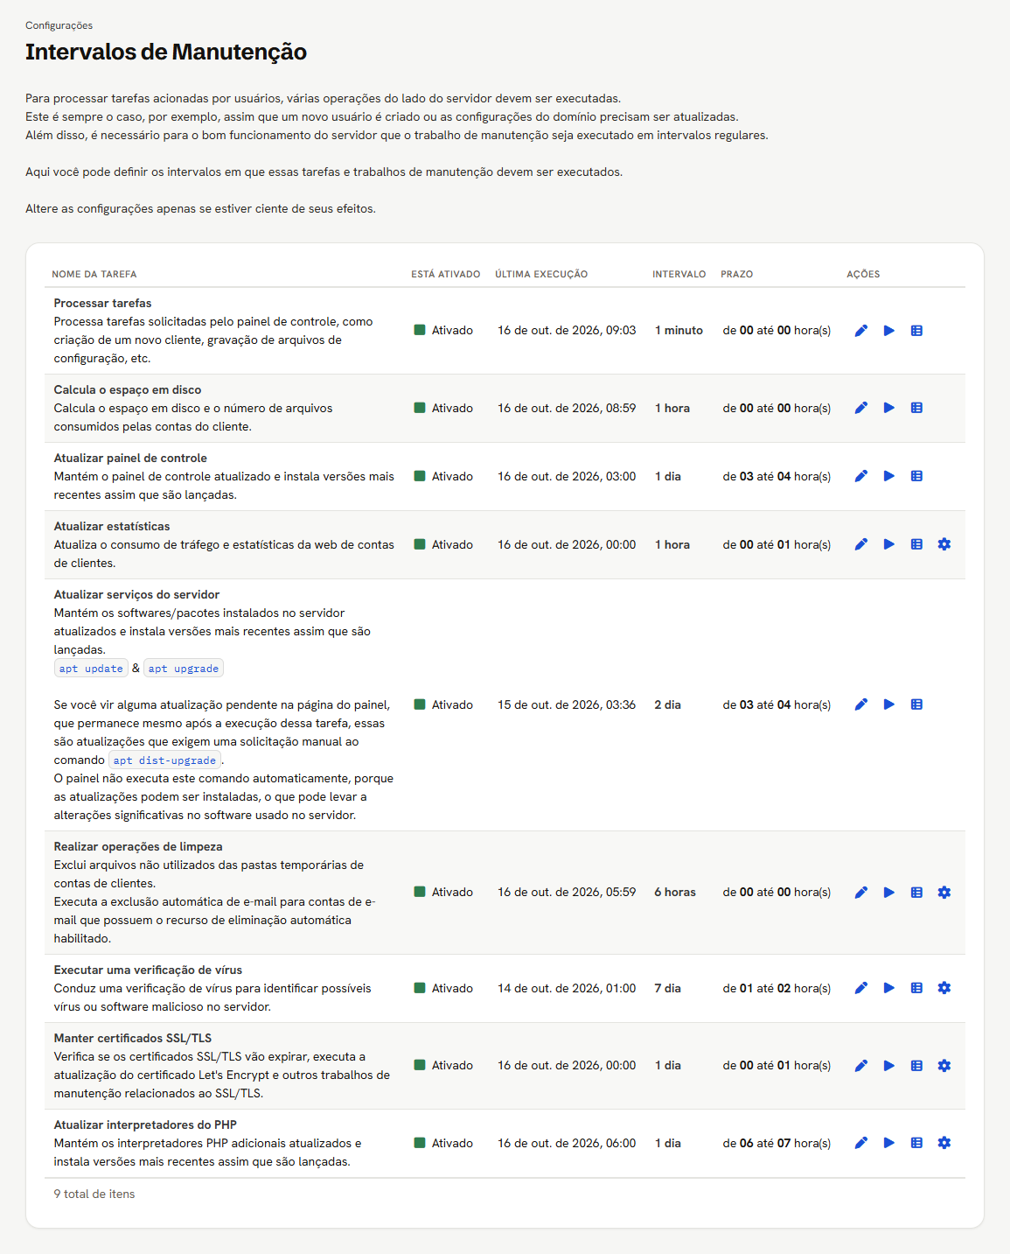
Task: Run Processar tarefas task now
Action: (889, 331)
